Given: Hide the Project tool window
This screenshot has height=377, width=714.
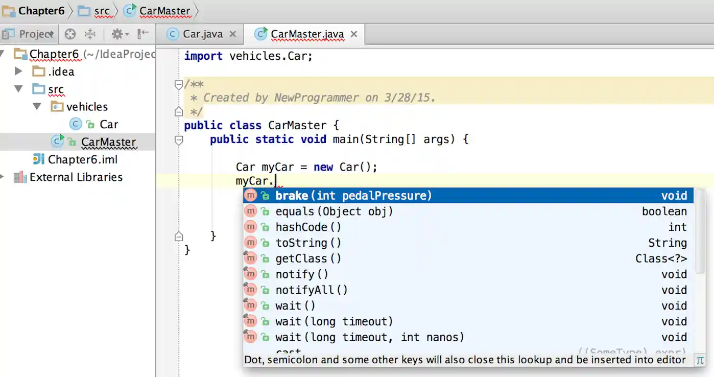Looking at the screenshot, I should tap(144, 34).
